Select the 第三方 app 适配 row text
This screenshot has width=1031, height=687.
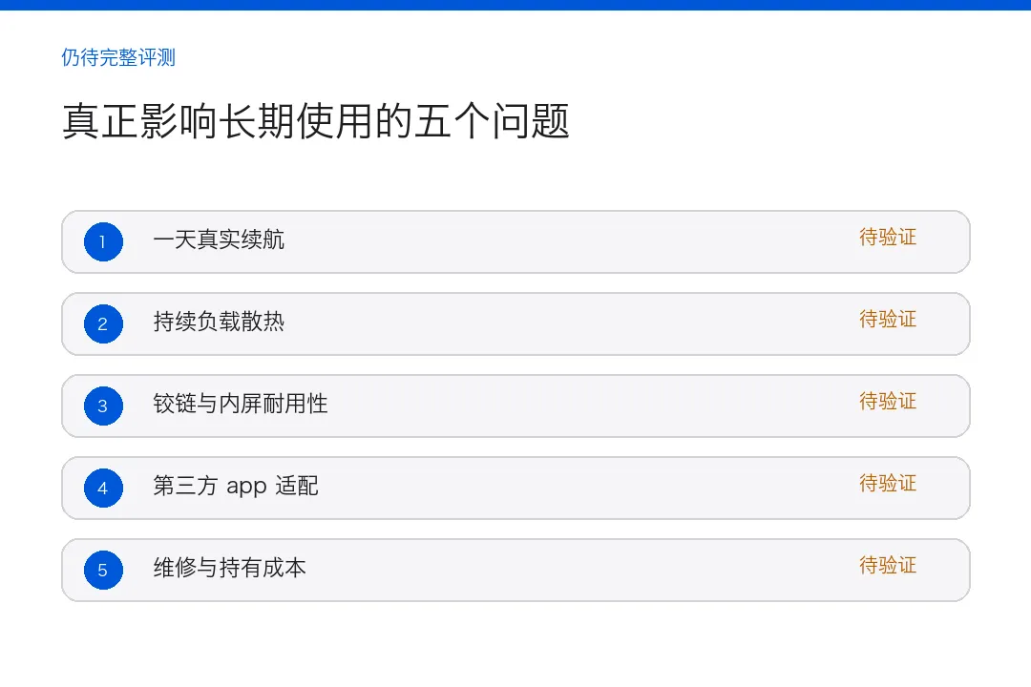click(x=236, y=486)
